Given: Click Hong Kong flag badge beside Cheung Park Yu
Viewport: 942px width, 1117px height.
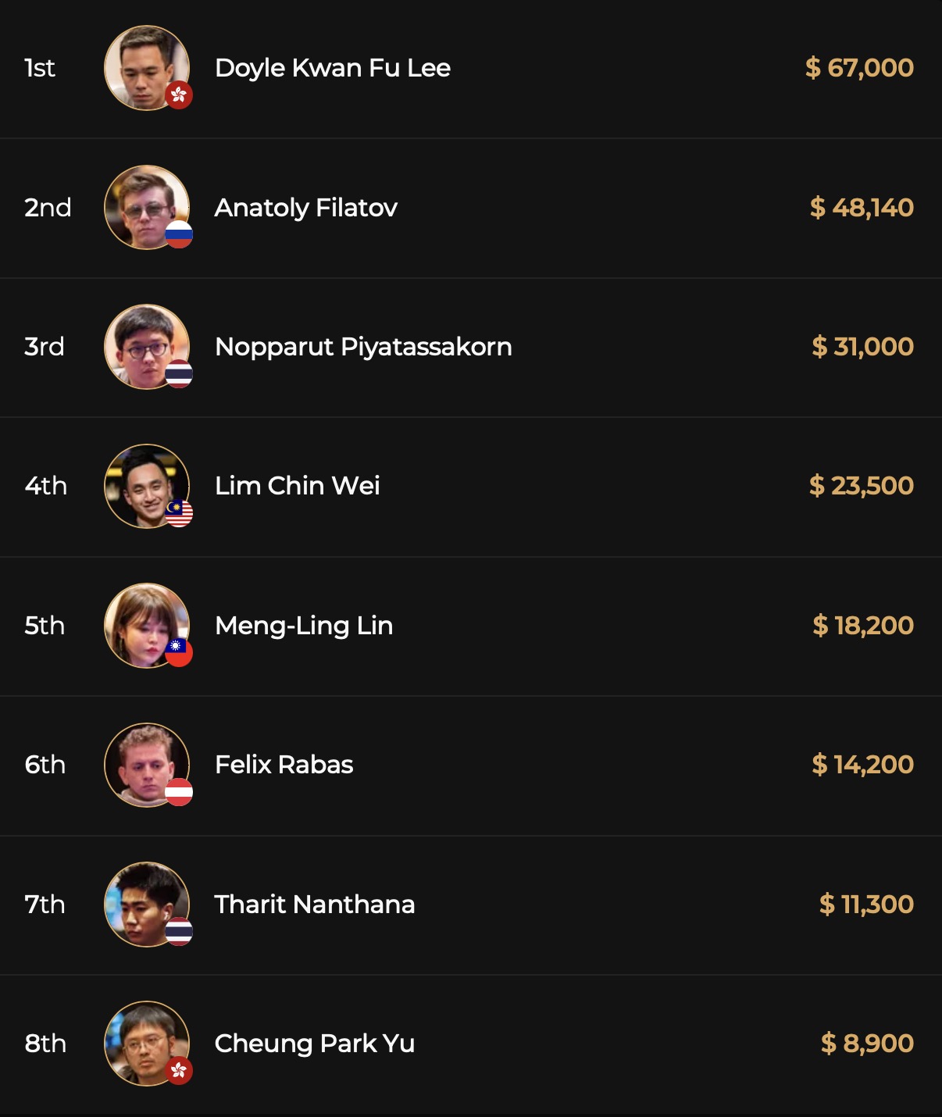Looking at the screenshot, I should 179,1071.
